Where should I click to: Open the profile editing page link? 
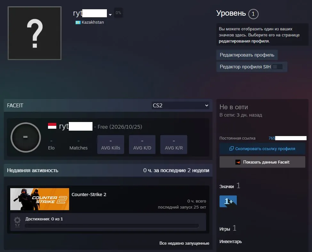click(244, 41)
